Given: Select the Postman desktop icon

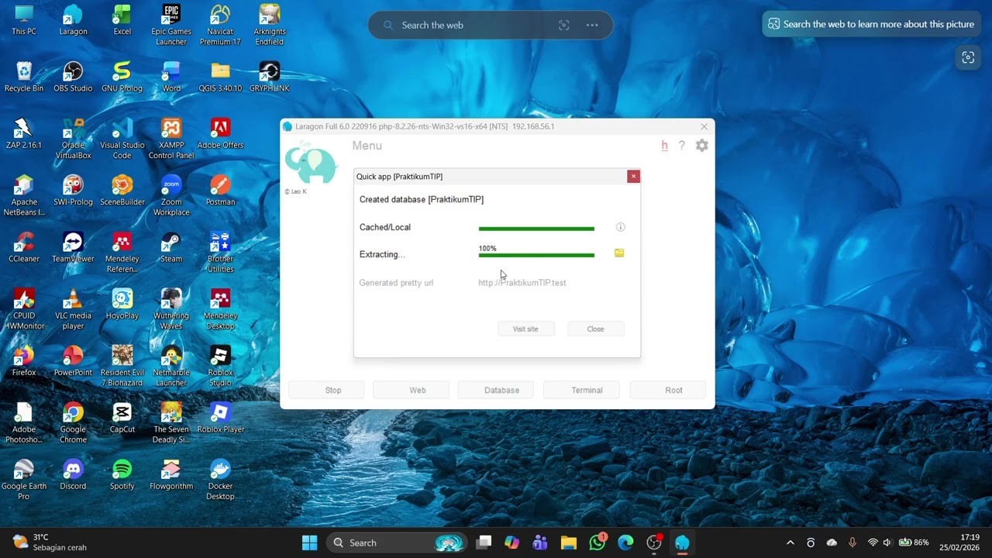Looking at the screenshot, I should point(220,190).
